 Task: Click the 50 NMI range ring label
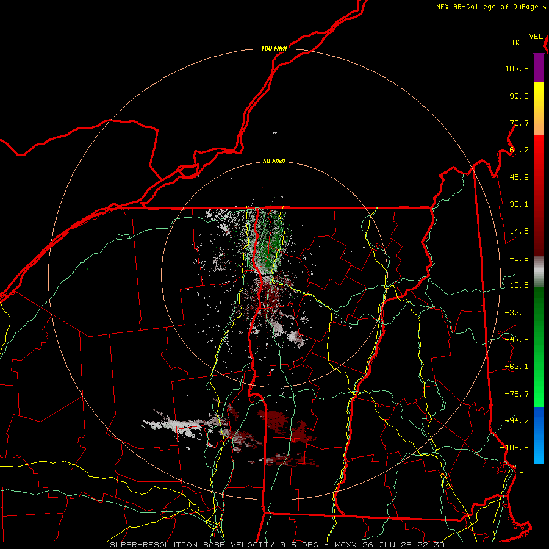point(274,162)
